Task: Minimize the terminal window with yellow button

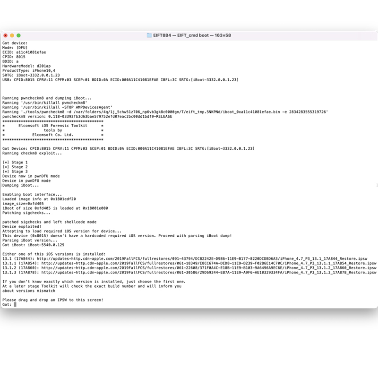Action: click(x=12, y=35)
